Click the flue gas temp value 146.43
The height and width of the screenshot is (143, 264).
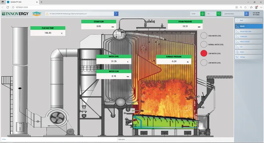click(48, 33)
